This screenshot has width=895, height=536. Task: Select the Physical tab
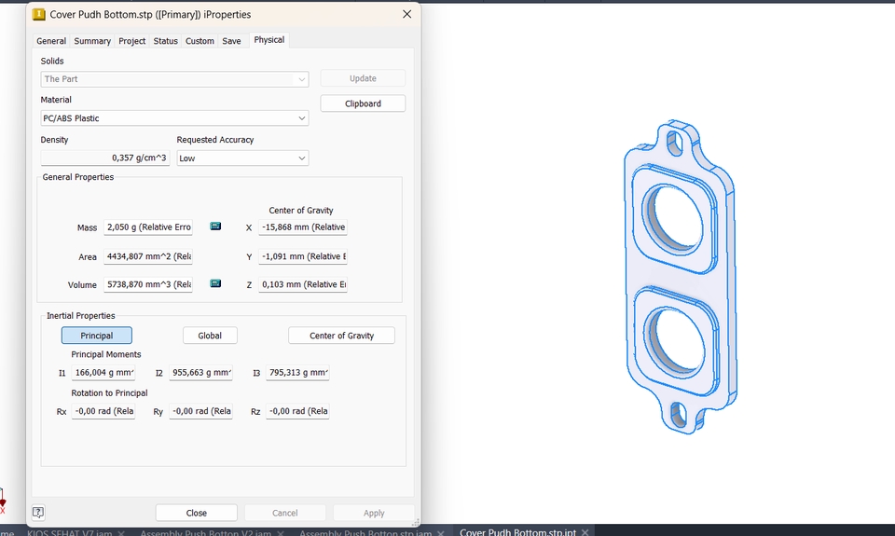tap(268, 40)
